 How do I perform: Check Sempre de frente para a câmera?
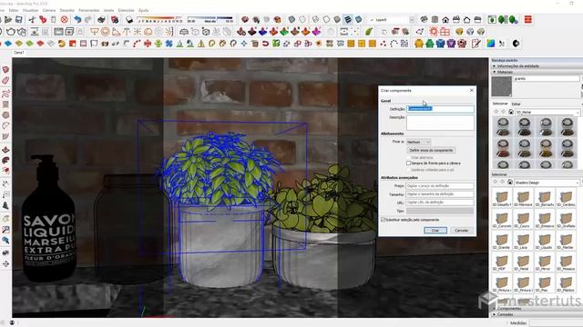pyautogui.click(x=408, y=163)
